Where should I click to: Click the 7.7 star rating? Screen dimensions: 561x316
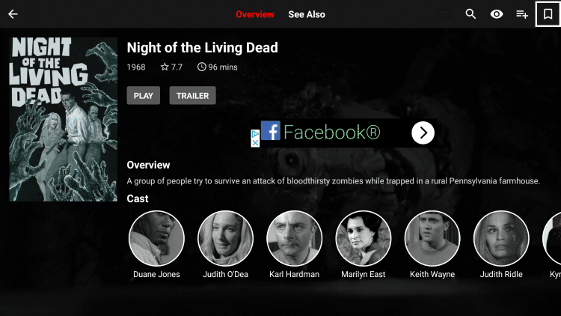coord(171,67)
